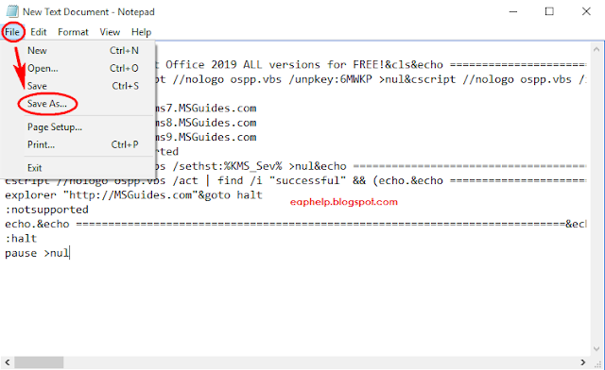Click the vertical scrollbar up arrow
This screenshot has height=370, width=605.
[596, 49]
